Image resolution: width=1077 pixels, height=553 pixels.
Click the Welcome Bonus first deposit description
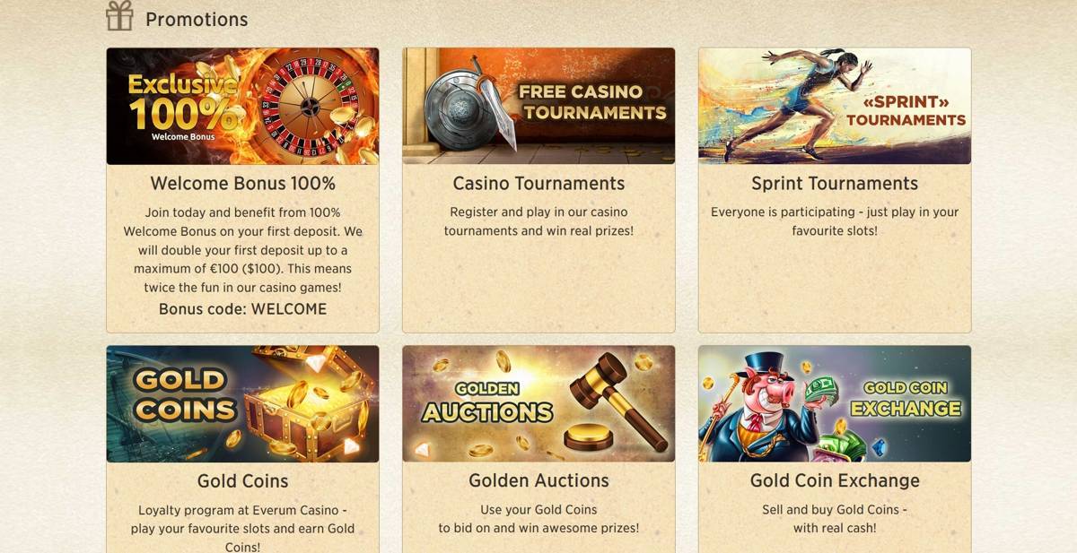[x=242, y=250]
